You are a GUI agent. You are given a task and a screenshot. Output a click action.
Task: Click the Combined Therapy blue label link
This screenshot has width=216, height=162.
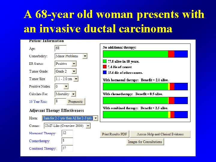[43, 148]
